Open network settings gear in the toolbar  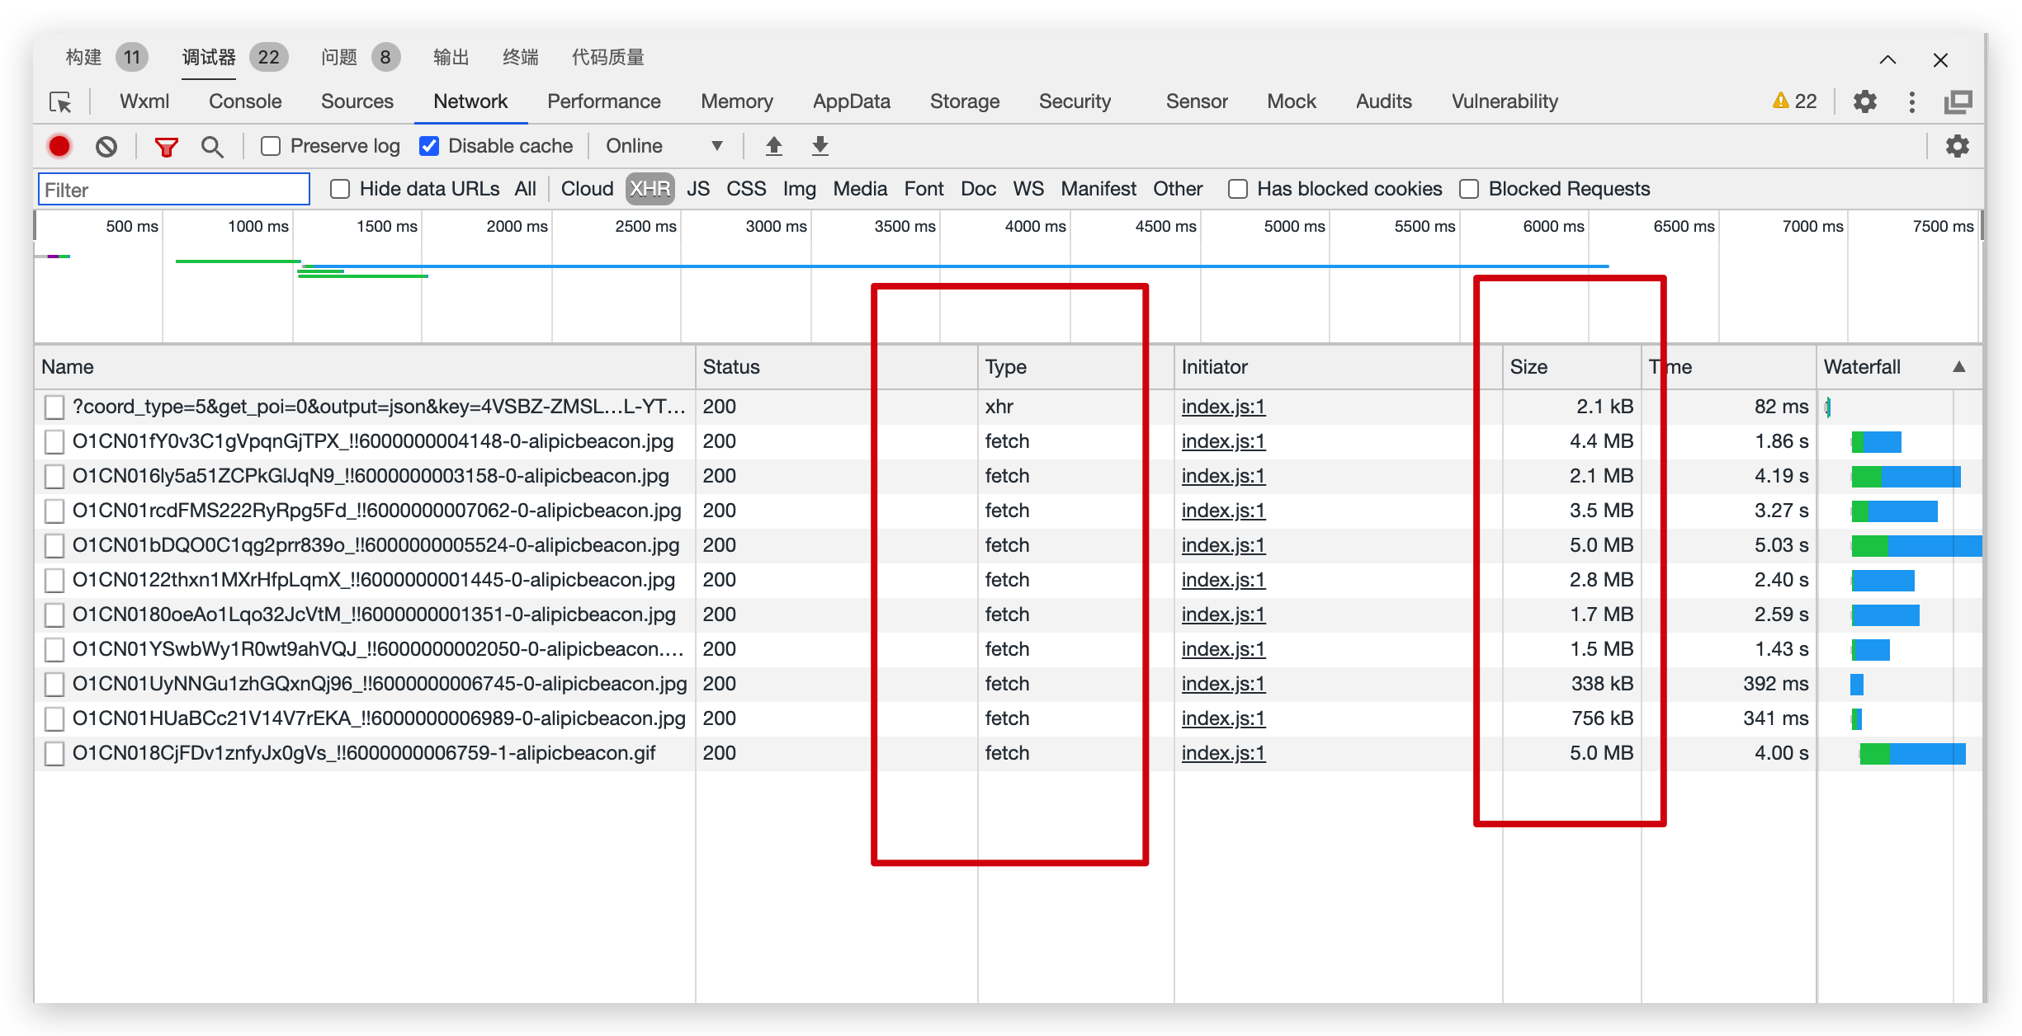[x=1957, y=146]
